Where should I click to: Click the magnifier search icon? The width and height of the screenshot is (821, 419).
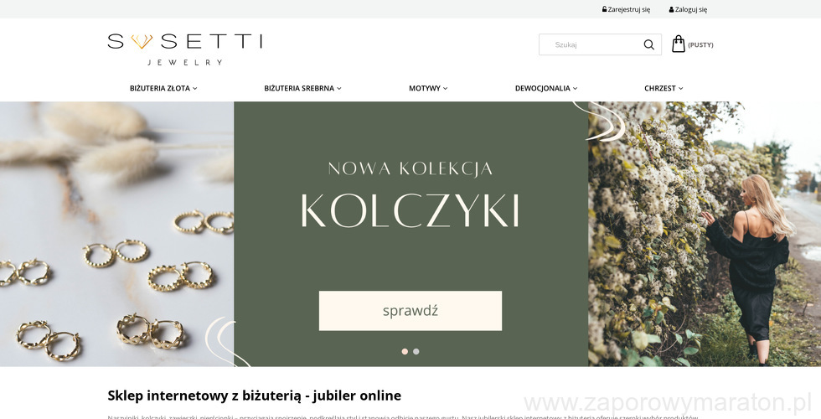click(648, 44)
